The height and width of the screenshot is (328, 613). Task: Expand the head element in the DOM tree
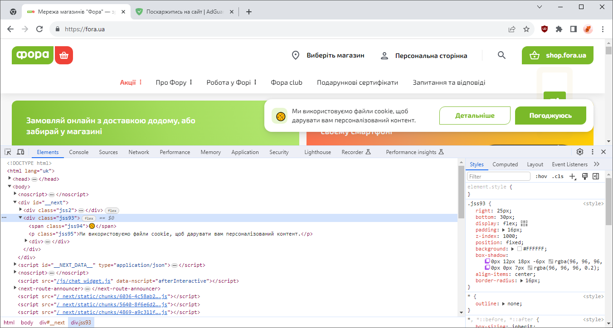click(x=10, y=178)
